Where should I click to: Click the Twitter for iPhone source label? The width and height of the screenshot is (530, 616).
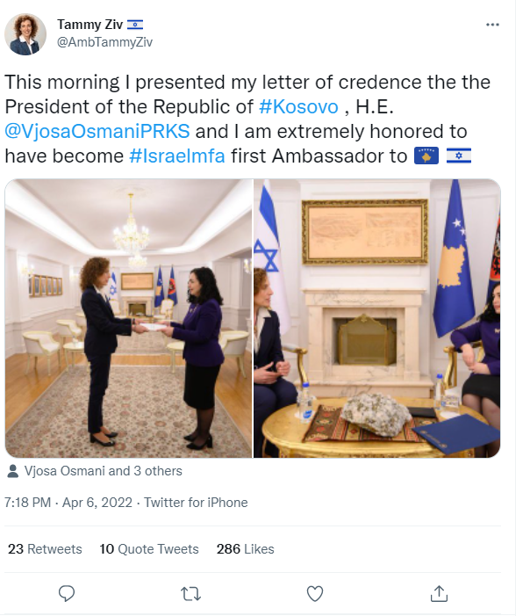pos(197,503)
